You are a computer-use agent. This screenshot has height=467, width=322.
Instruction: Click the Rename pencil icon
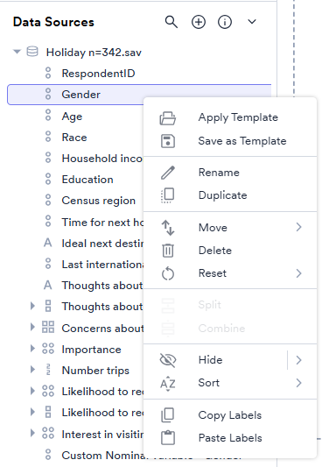[x=168, y=173]
